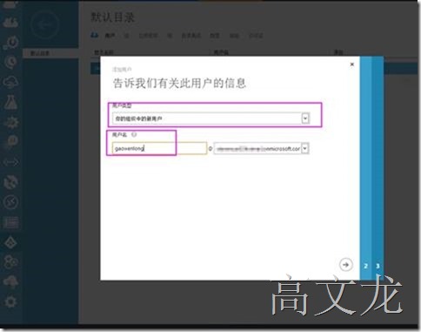The width and height of the screenshot is (421, 332).
Task: Click the 用户名 column header in background table
Action: (221, 52)
